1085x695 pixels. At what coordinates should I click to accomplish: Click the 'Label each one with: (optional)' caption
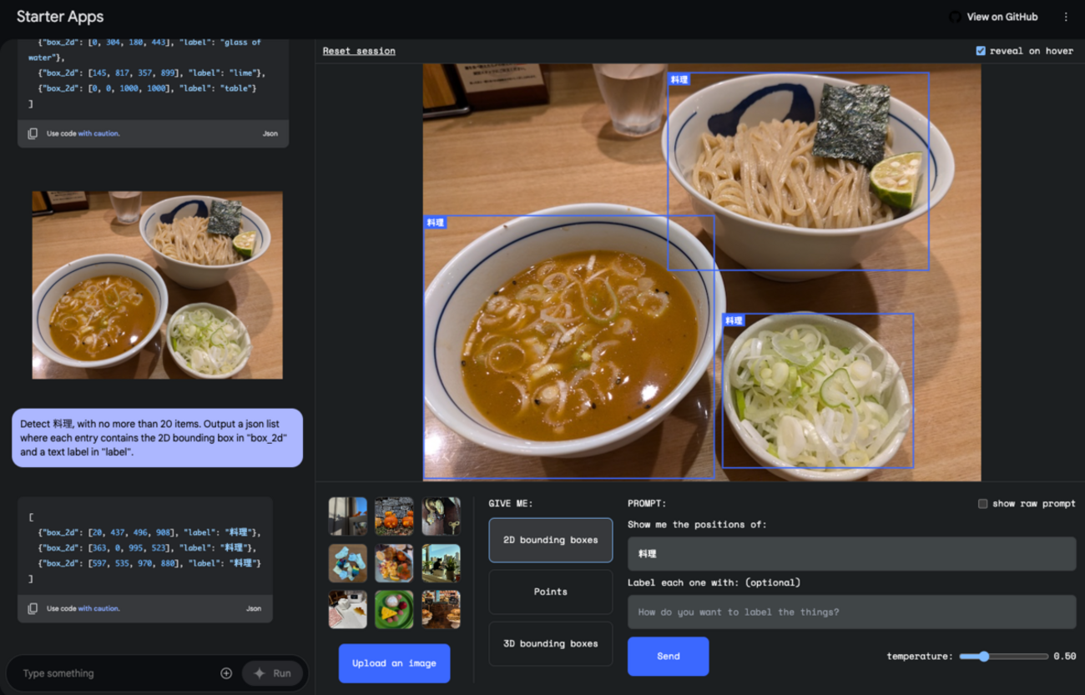click(714, 582)
